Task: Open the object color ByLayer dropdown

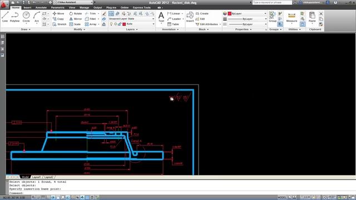Action: pyautogui.click(x=247, y=13)
